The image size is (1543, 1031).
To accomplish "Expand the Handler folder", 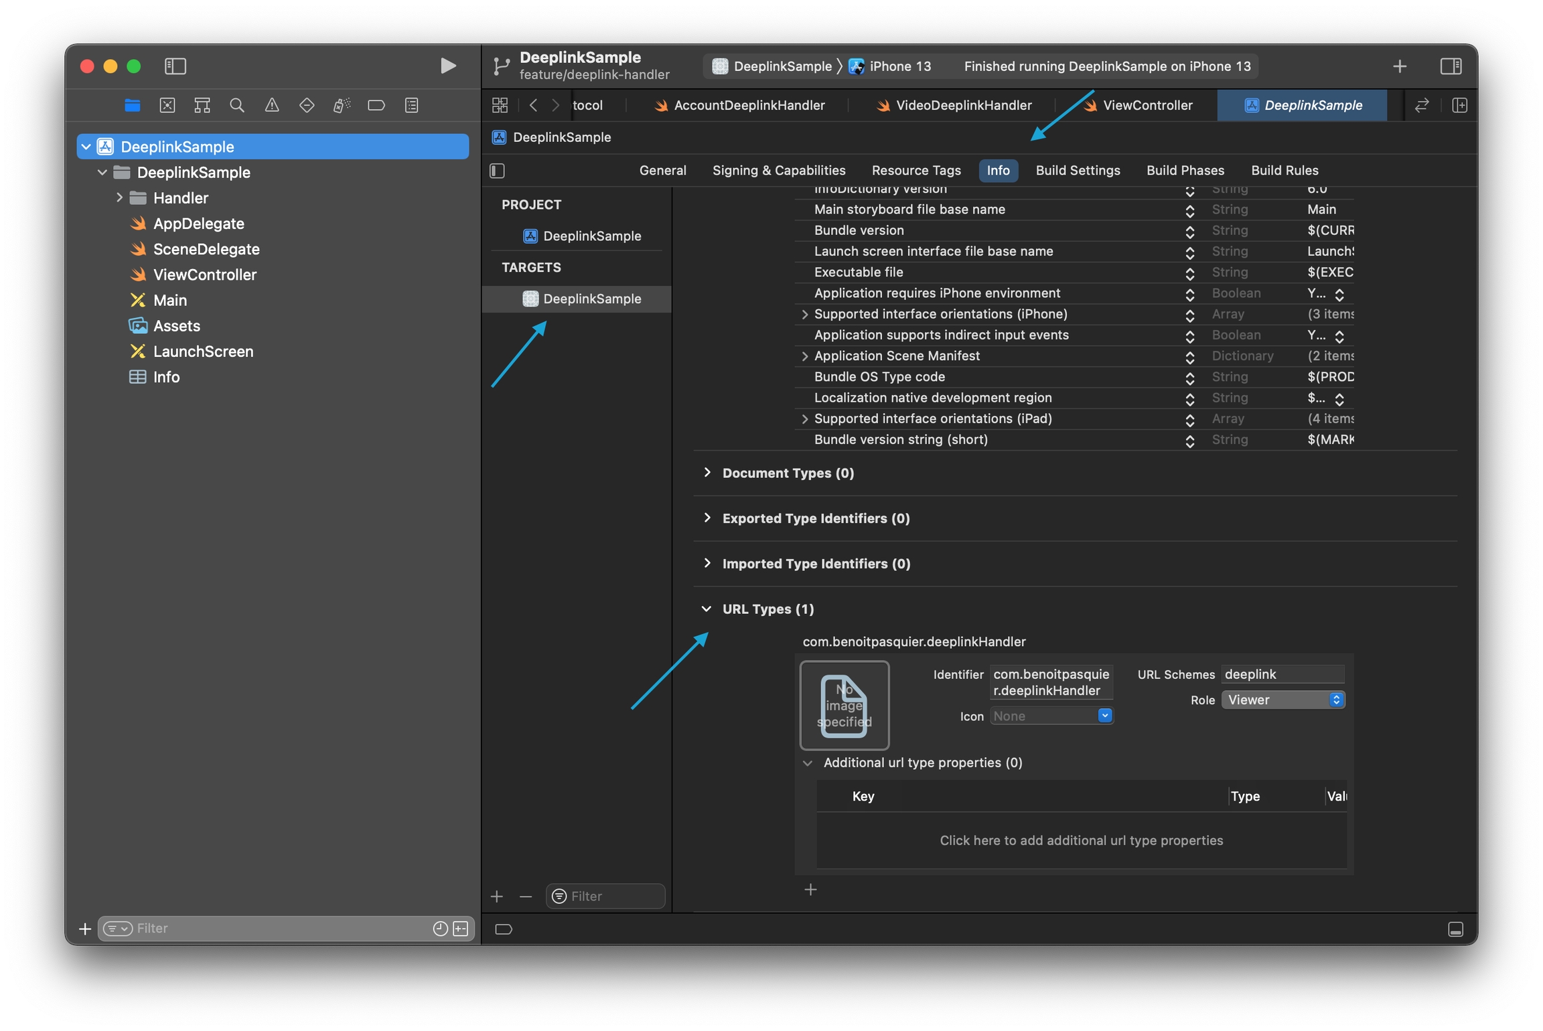I will (120, 197).
